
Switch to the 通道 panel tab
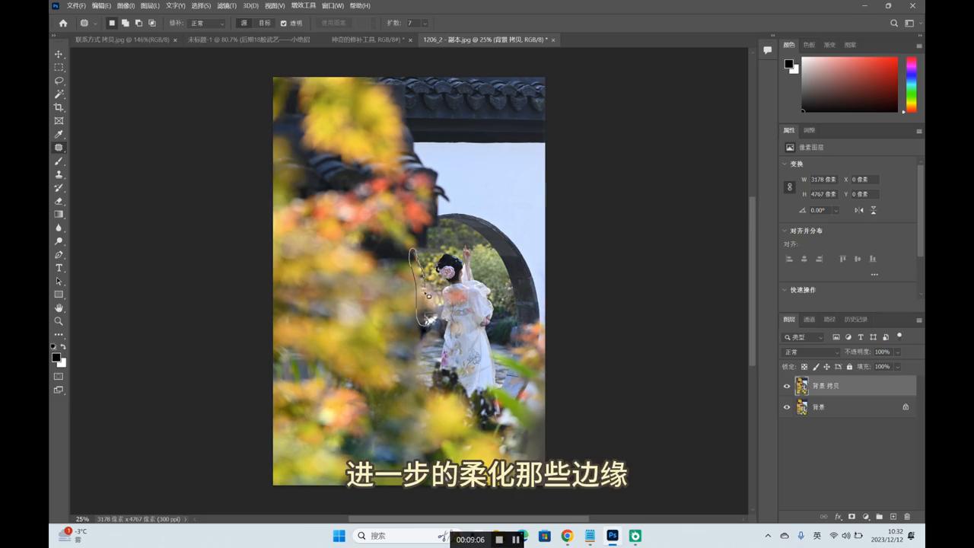[809, 319]
